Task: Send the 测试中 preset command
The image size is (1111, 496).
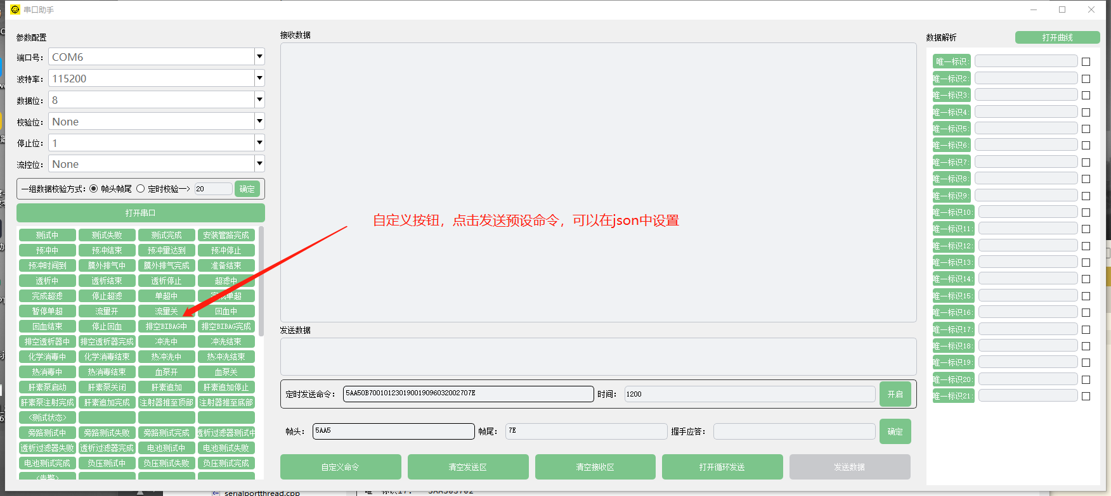Action: point(48,235)
